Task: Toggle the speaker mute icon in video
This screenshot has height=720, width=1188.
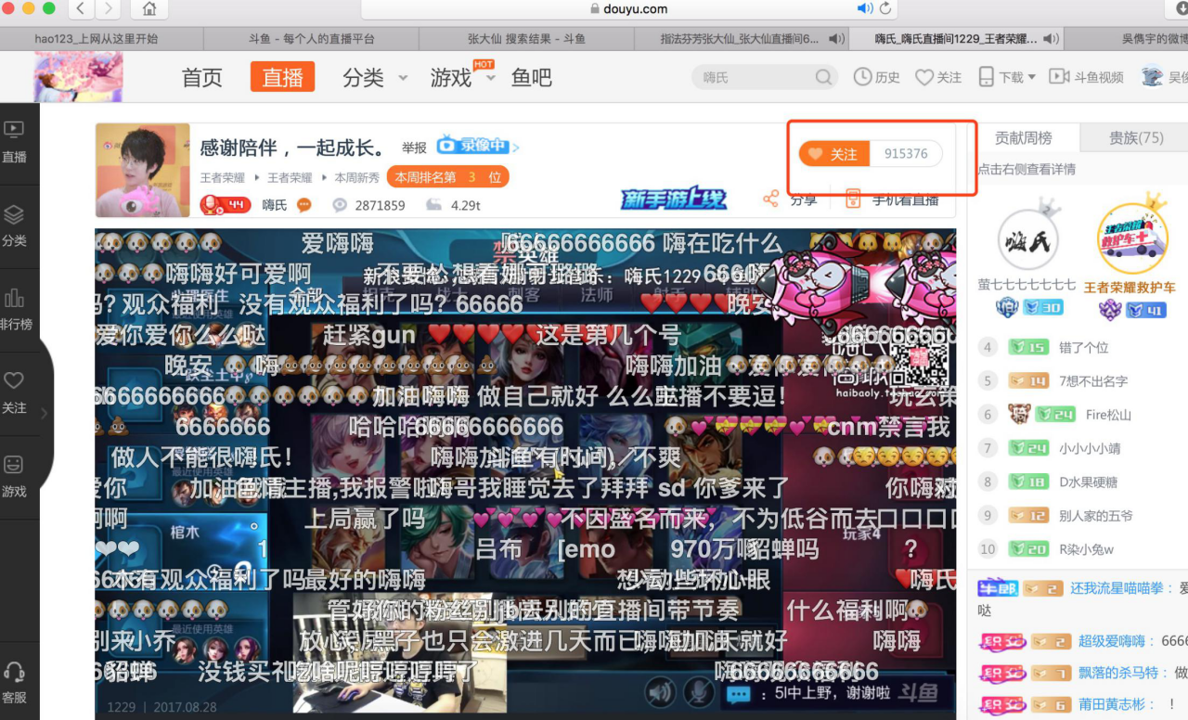Action: pyautogui.click(x=660, y=692)
